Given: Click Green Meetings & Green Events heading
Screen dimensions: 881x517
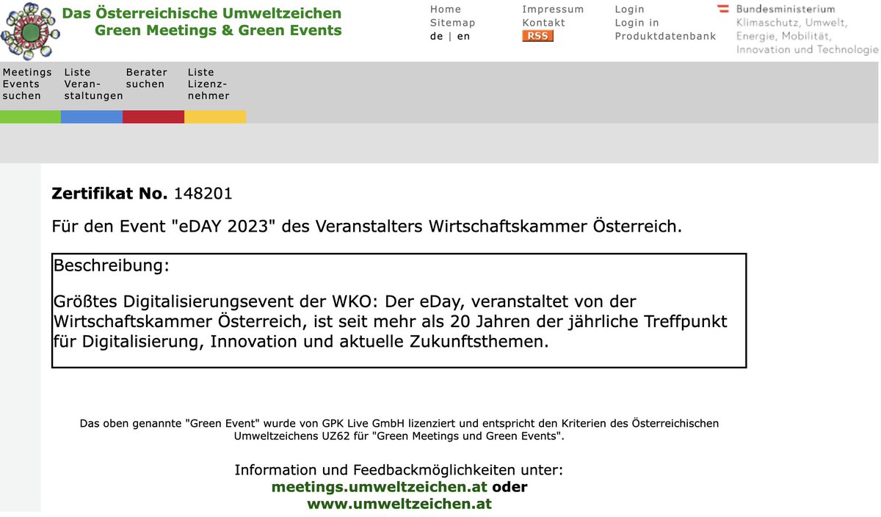Looking at the screenshot, I should (218, 30).
